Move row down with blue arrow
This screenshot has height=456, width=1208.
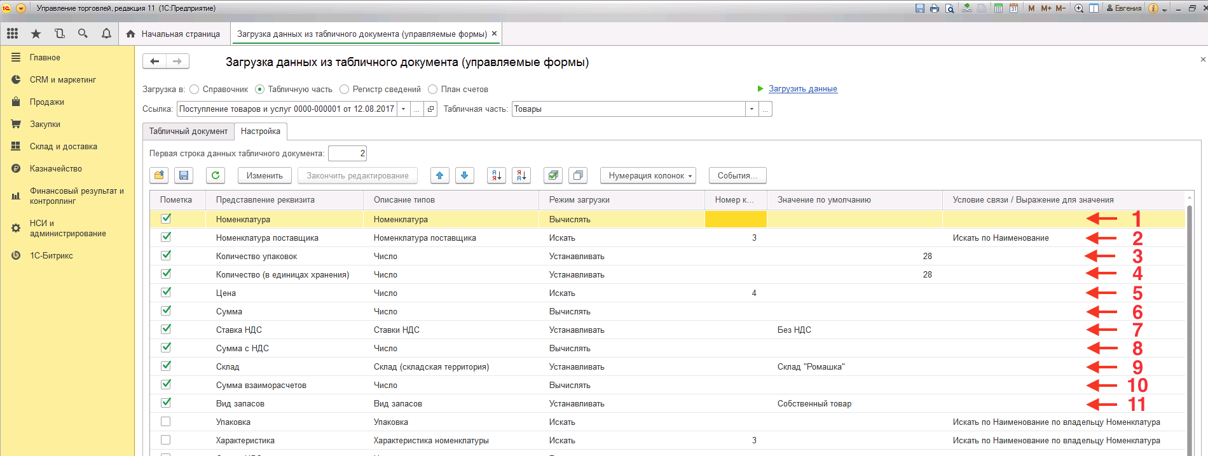pos(465,175)
